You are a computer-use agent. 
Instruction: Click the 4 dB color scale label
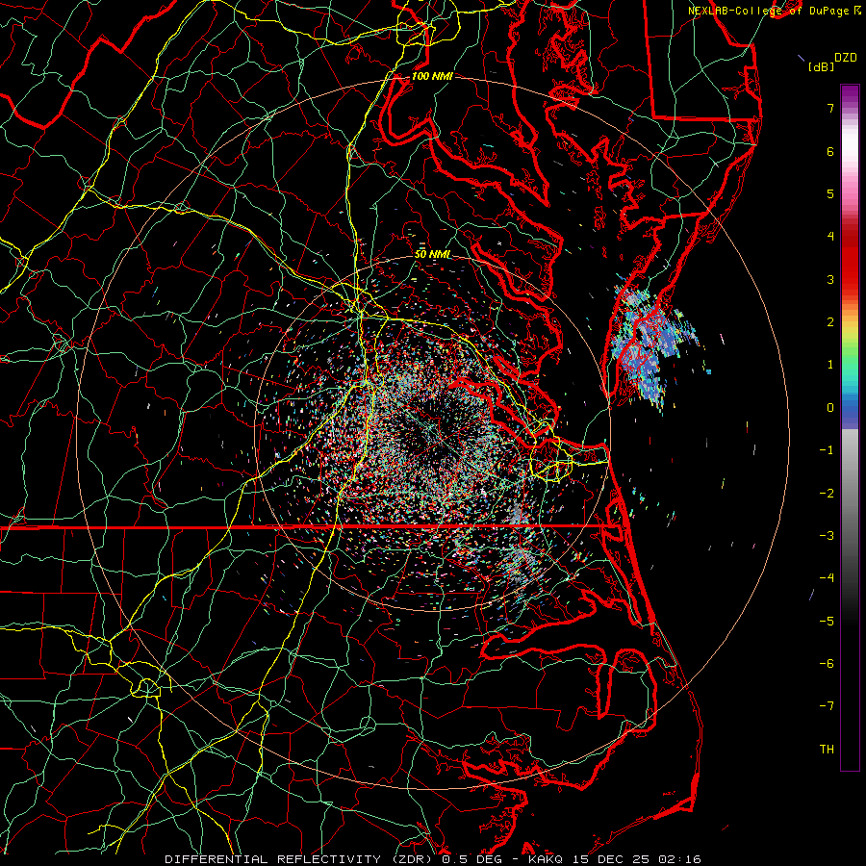click(x=830, y=237)
